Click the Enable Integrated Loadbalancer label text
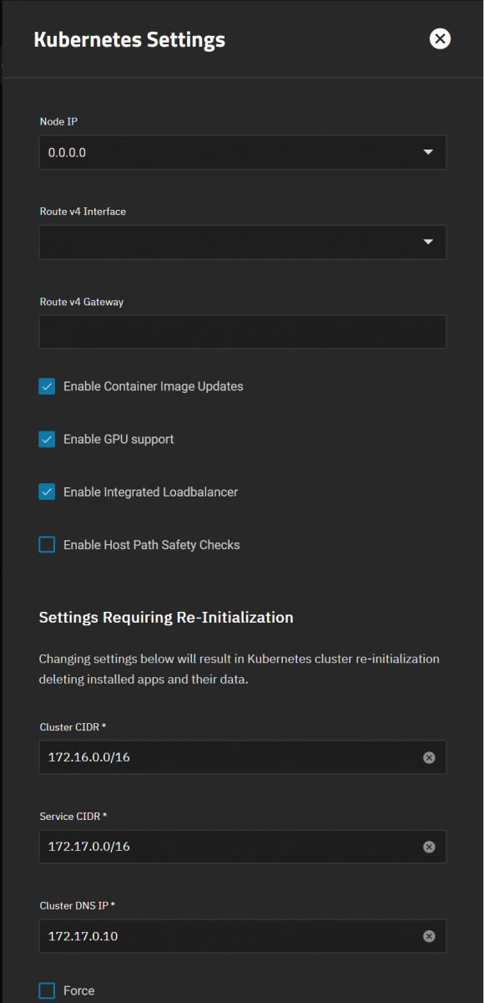Screen dimensions: 484x1003 (150, 492)
